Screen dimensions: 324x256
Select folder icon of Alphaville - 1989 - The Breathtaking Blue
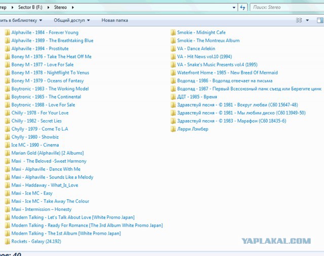[7, 41]
